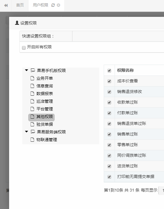The width and height of the screenshot is (164, 209).
Task: Click the double-arrow back icon in tab bar
Action: click(6, 5)
